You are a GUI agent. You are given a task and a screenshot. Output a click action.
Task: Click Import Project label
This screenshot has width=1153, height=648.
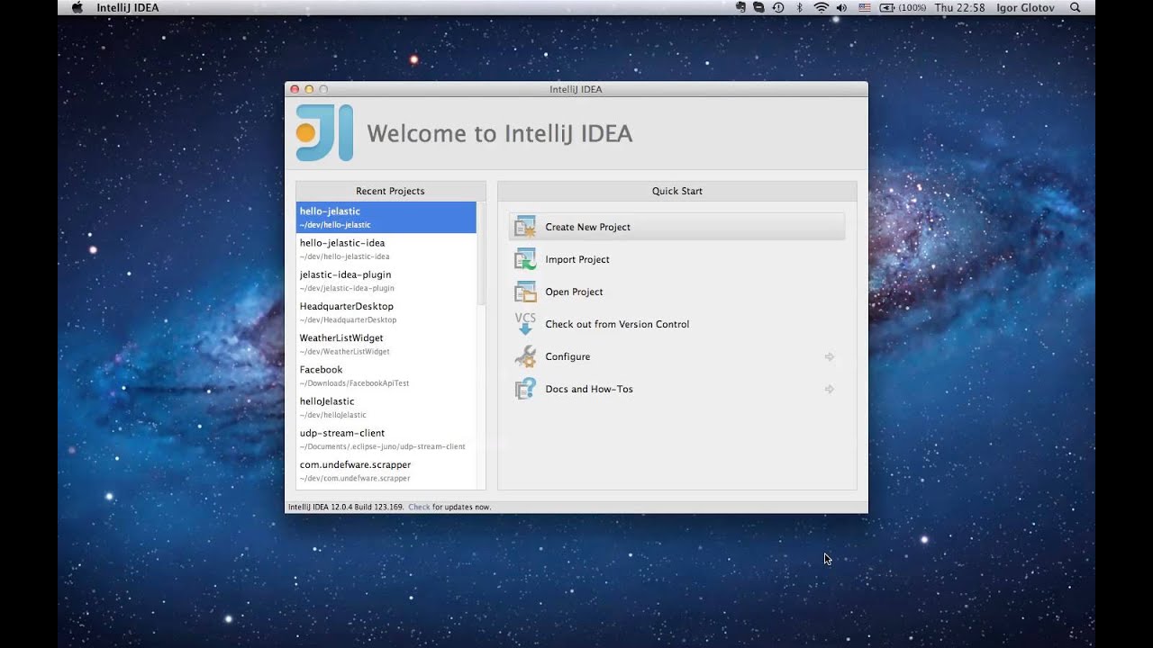click(x=577, y=259)
